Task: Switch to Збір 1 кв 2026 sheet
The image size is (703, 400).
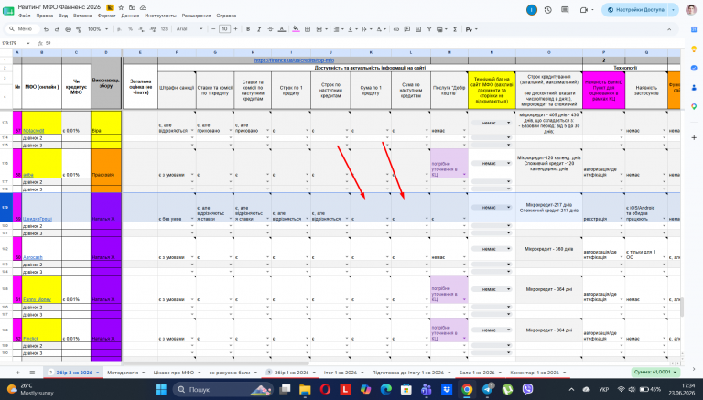Action: pyautogui.click(x=291, y=373)
